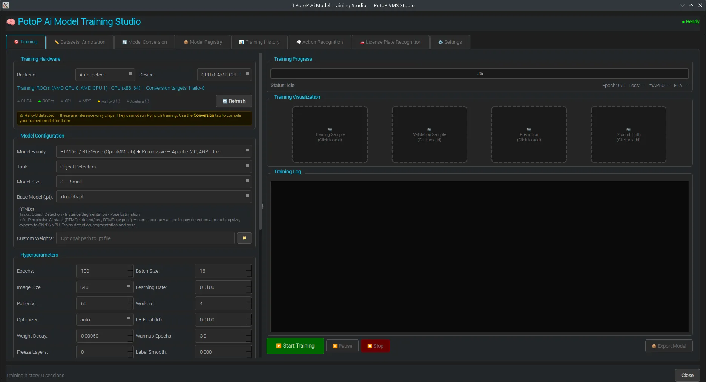This screenshot has height=382, width=706.
Task: Open the Task Object Detection dropdown
Action: click(x=154, y=167)
